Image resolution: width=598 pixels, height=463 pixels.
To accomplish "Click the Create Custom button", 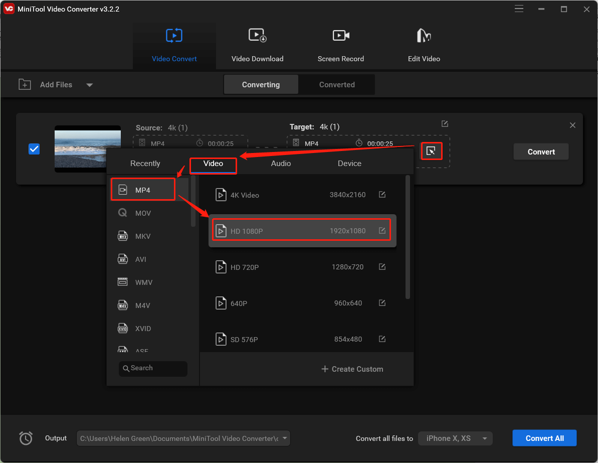I will coord(352,369).
